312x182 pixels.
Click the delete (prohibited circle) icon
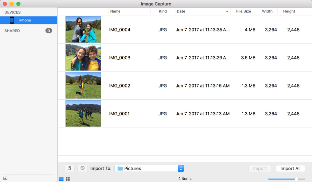click(82, 168)
